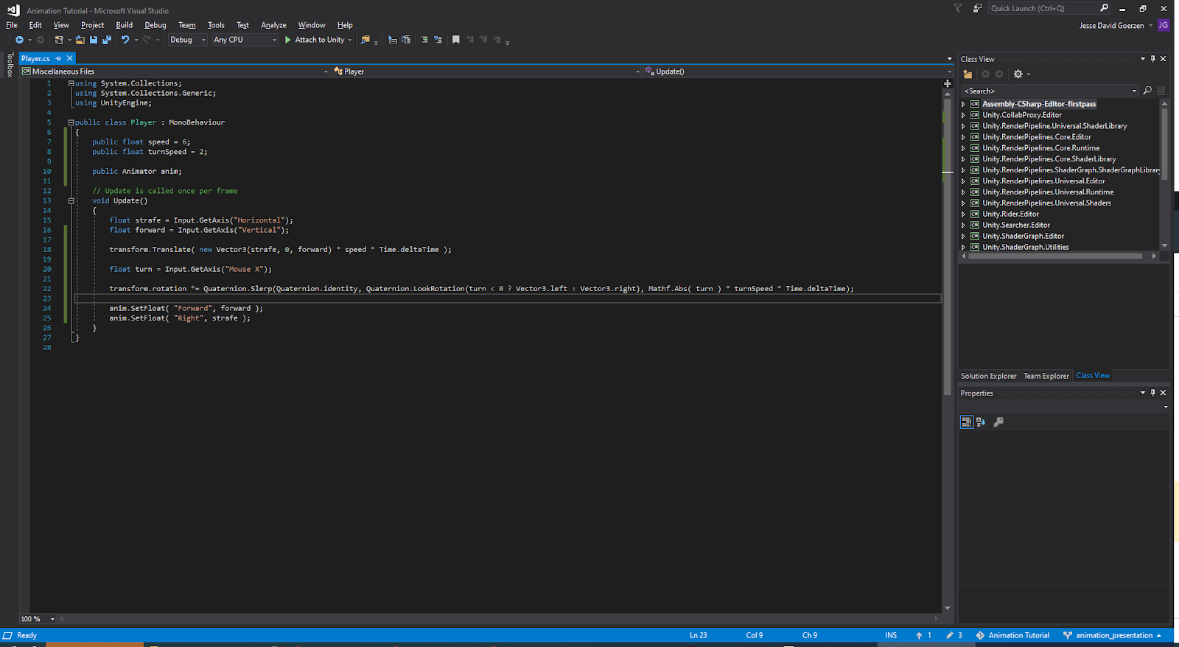Select Unity.Searcher.Editor in Class View
The height and width of the screenshot is (647, 1179).
pyautogui.click(x=1016, y=225)
